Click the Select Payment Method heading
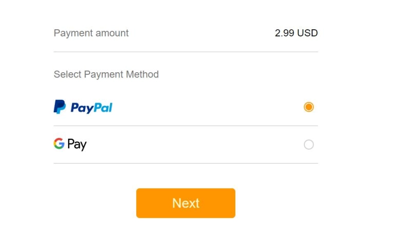The height and width of the screenshot is (242, 410). click(106, 74)
